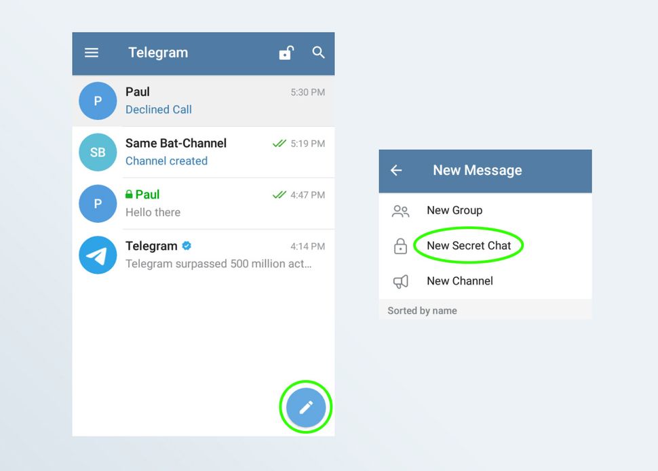Tap the Sorted by name label
Screen dimensions: 658x471
click(421, 310)
